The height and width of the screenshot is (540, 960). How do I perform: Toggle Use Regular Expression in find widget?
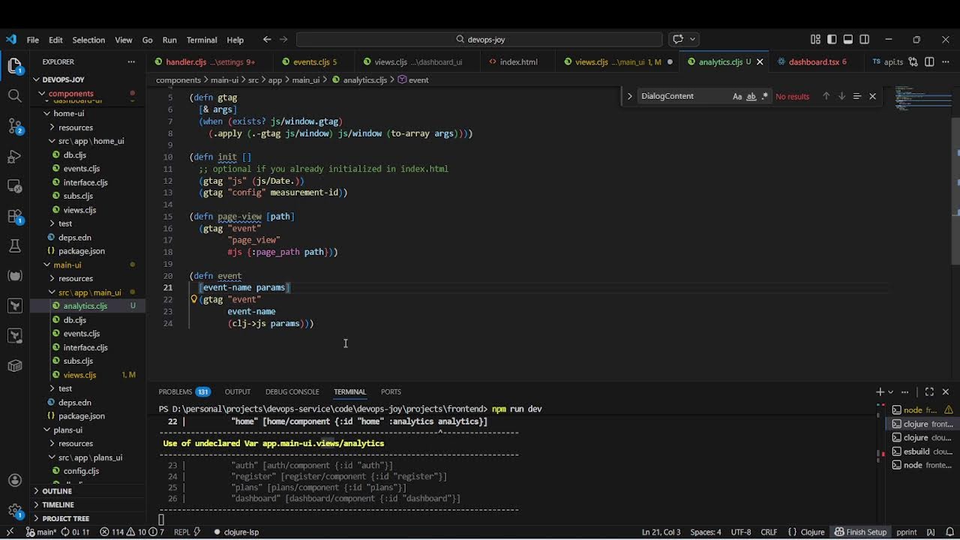click(764, 96)
